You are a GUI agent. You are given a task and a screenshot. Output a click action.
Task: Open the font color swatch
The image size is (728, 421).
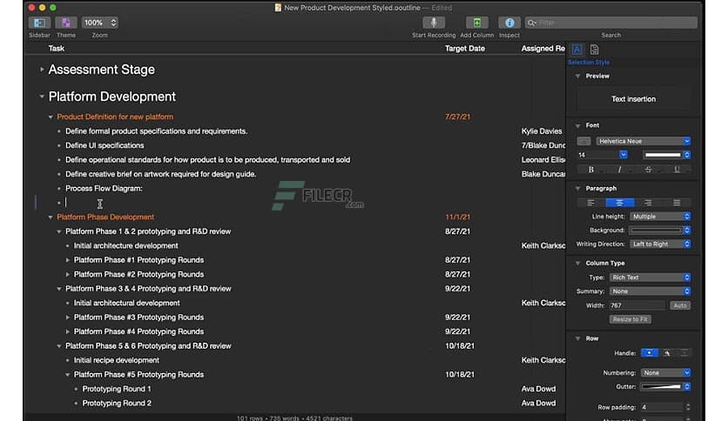(x=666, y=155)
